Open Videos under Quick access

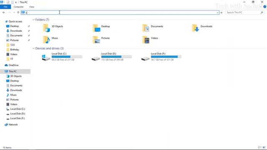14,54
